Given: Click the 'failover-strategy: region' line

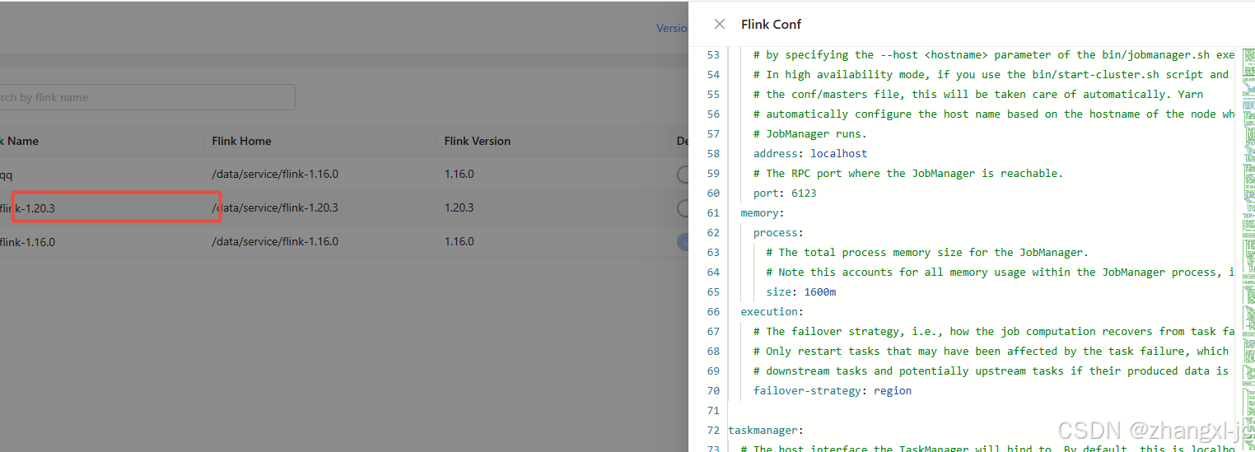Looking at the screenshot, I should tap(833, 390).
